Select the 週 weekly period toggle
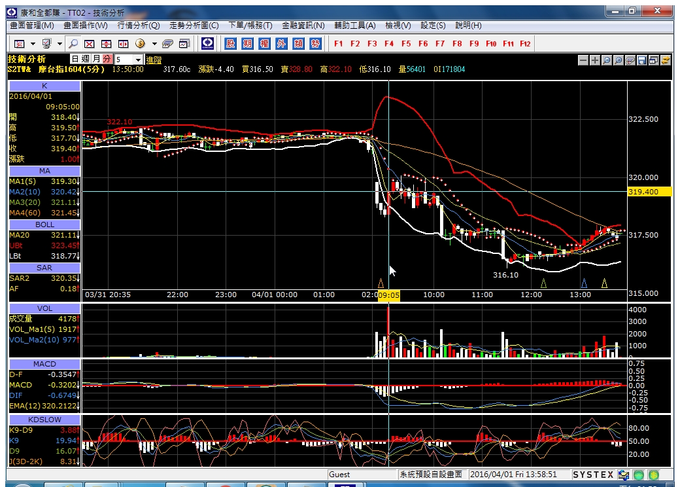This screenshot has height=487, width=680. pyautogui.click(x=86, y=59)
